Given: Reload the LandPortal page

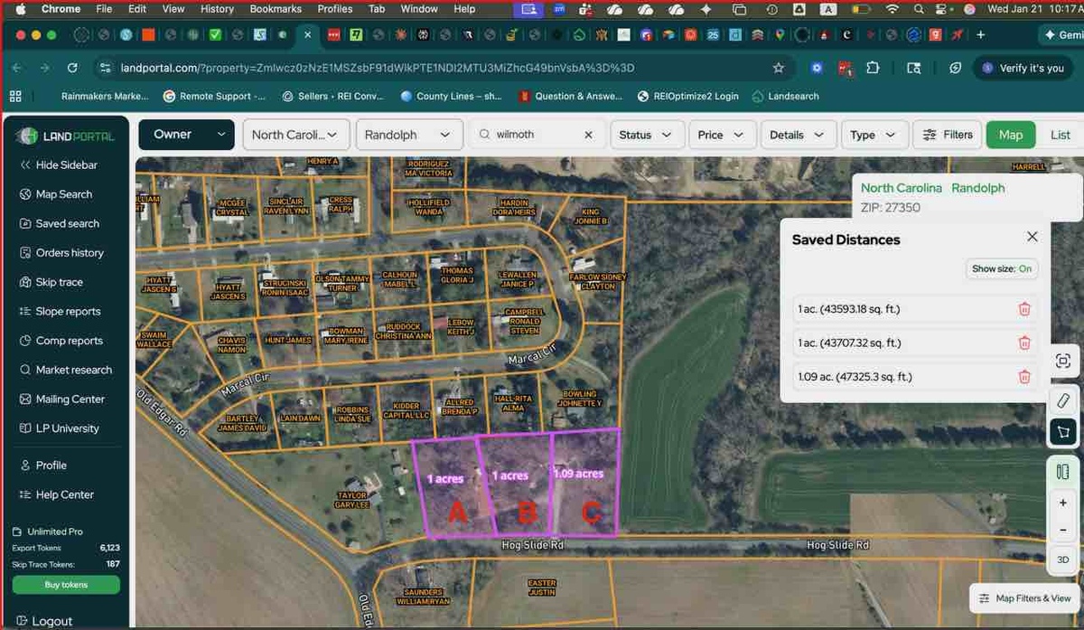Looking at the screenshot, I should tap(72, 68).
